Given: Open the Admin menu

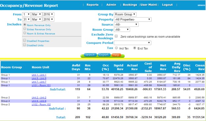Looking at the screenshot, I should tap(111, 5).
